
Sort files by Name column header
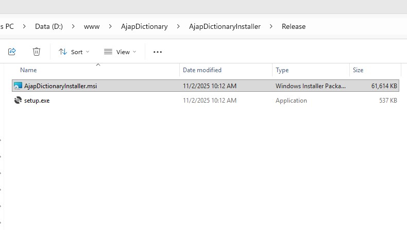click(x=28, y=70)
